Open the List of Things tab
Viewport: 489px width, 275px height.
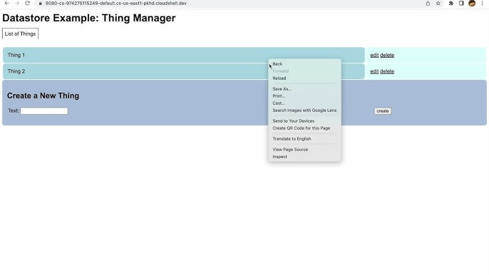(20, 33)
